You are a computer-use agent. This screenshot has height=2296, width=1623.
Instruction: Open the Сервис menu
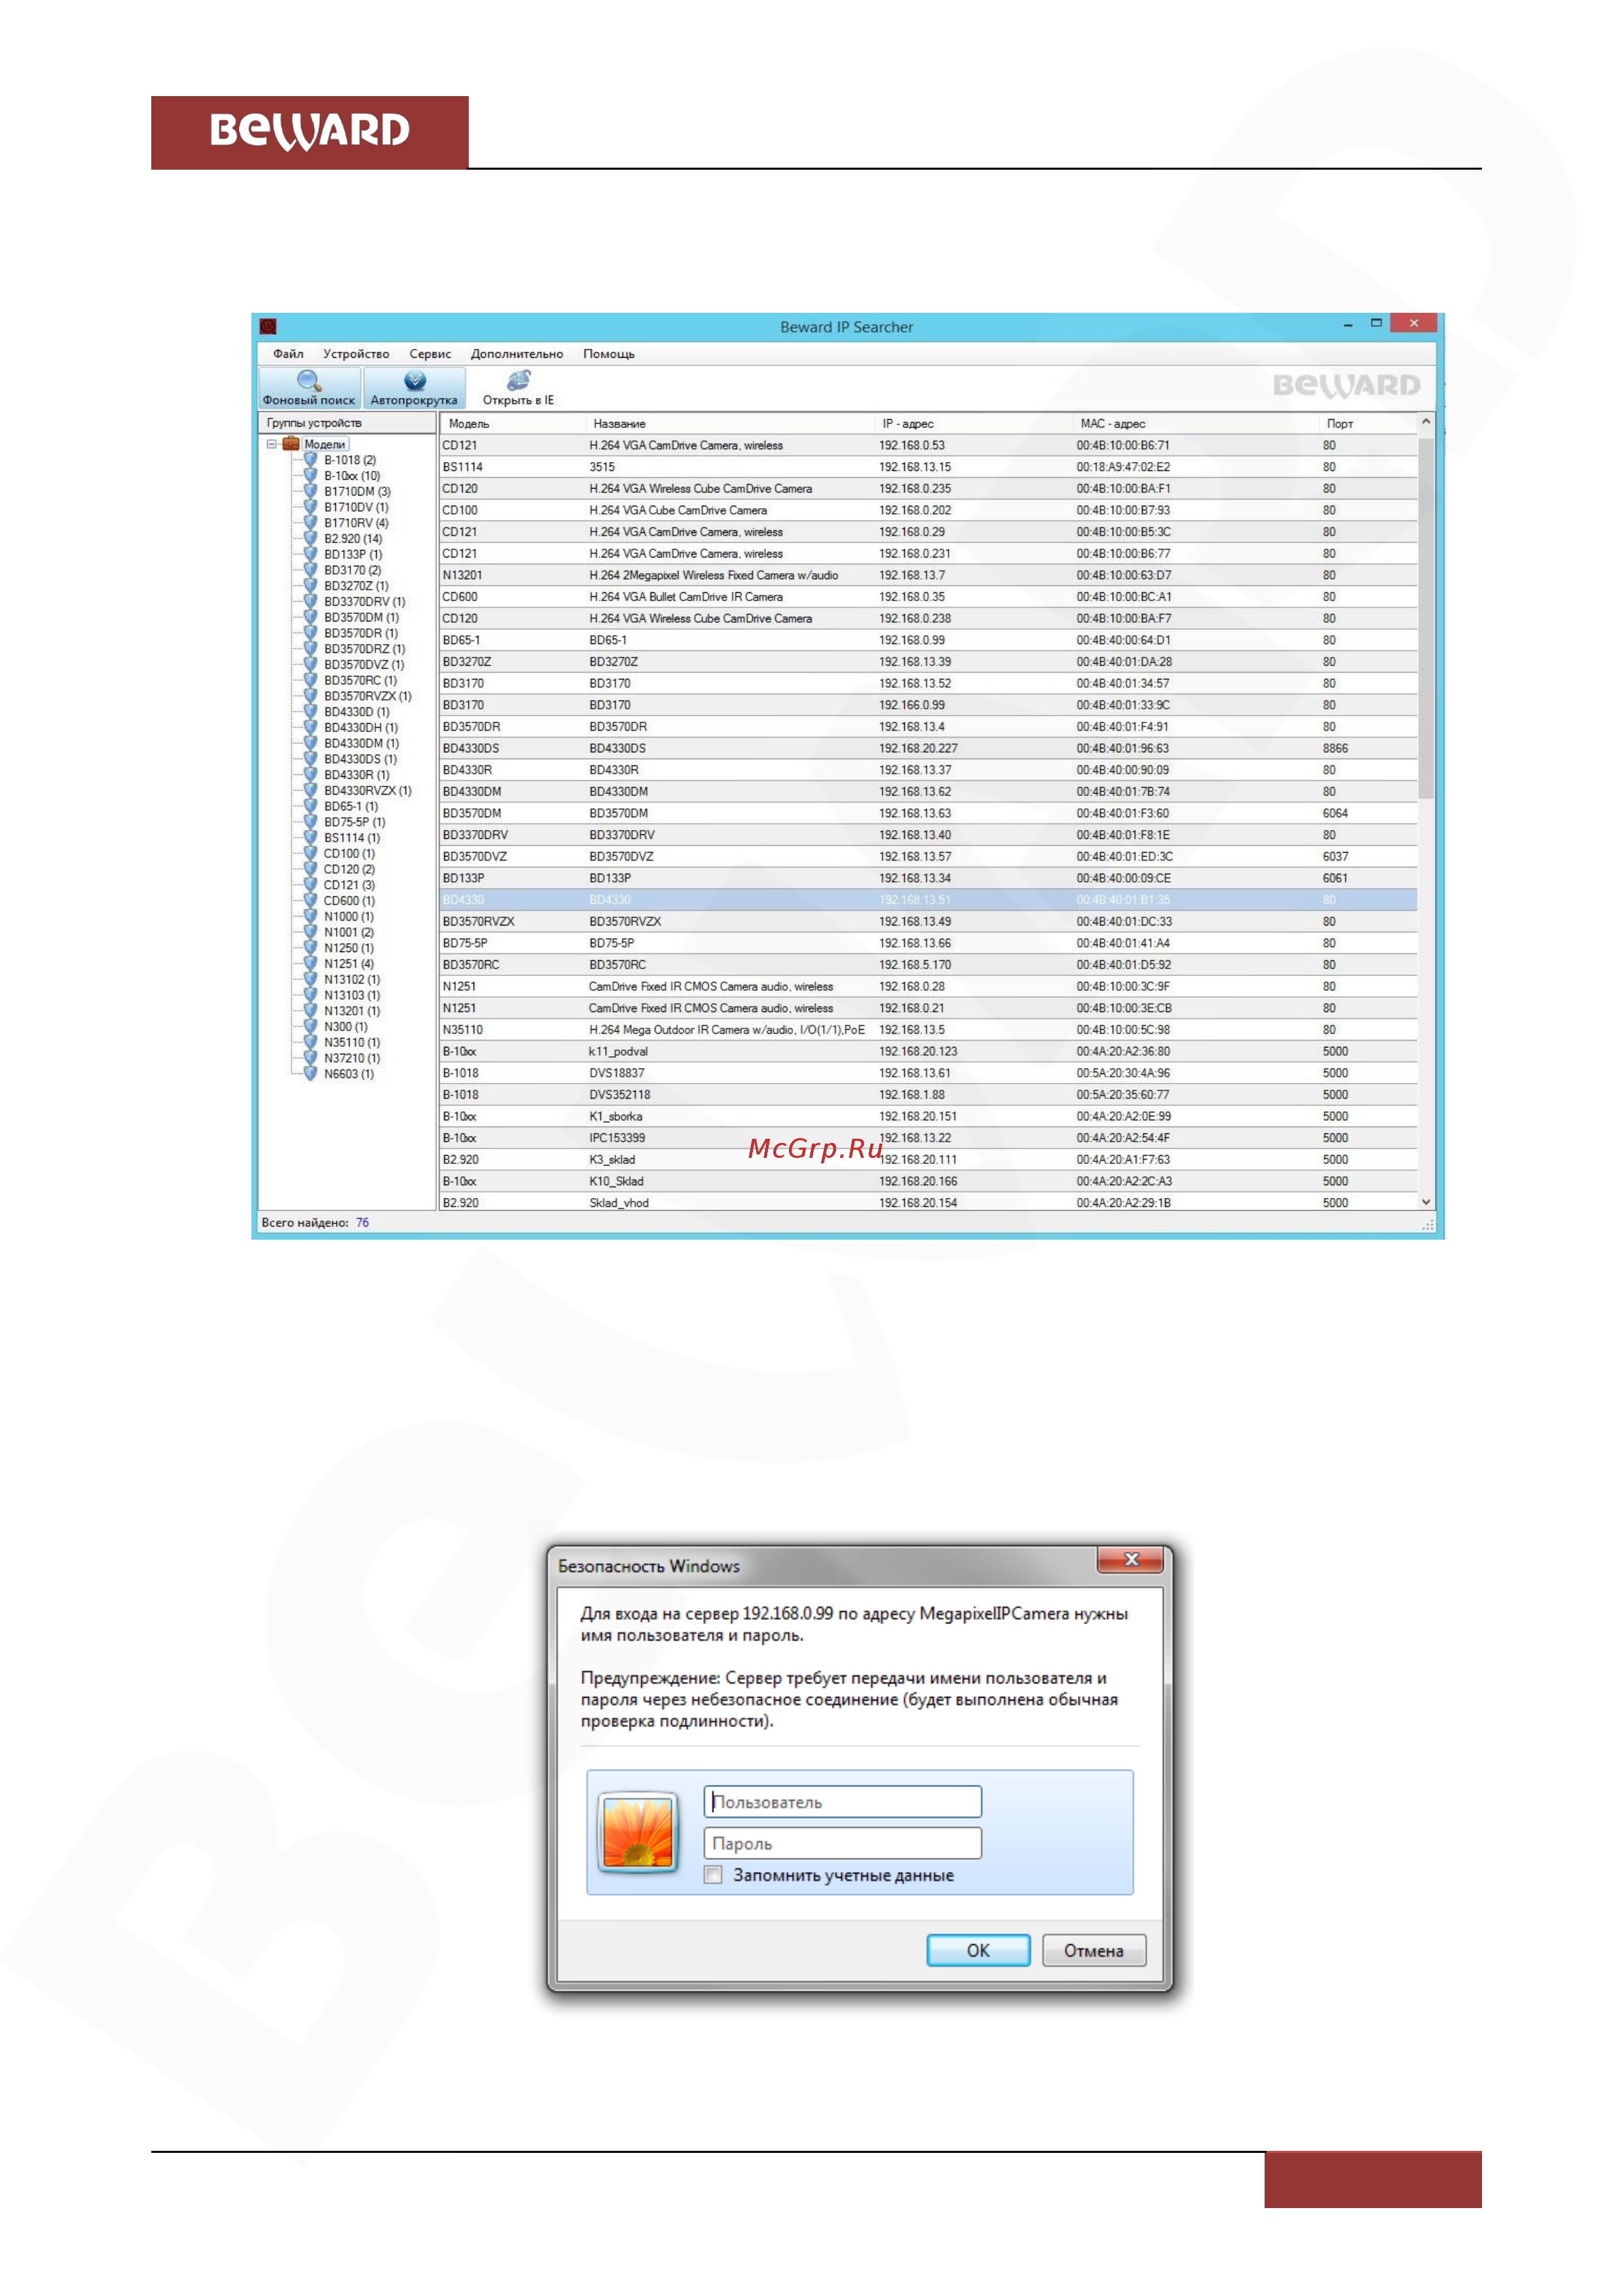tap(430, 354)
